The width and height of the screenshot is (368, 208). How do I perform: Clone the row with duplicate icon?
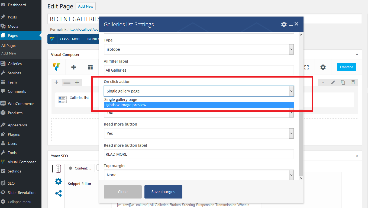[x=343, y=82]
